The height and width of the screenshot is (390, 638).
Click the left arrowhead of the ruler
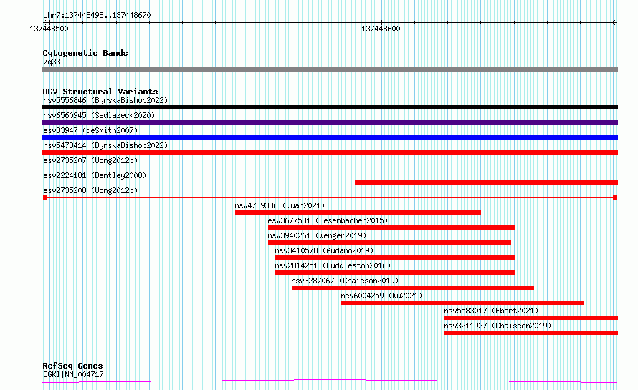pyautogui.click(x=45, y=22)
